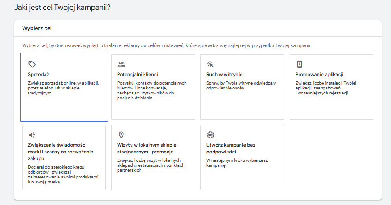
Task: Click the location pin icon for local store visits
Action: tap(121, 135)
